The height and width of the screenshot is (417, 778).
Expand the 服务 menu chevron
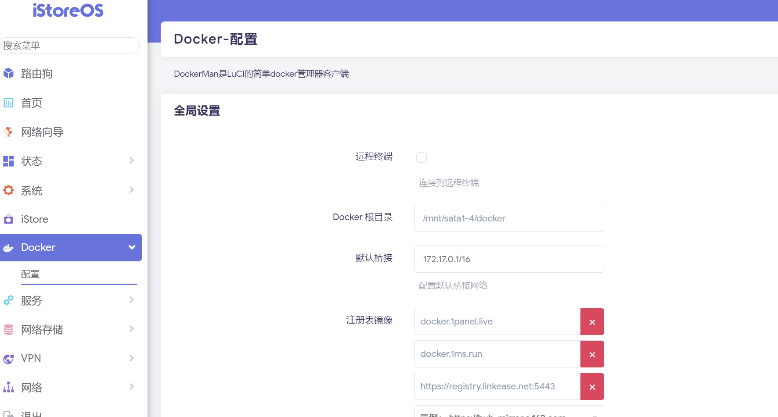[132, 300]
